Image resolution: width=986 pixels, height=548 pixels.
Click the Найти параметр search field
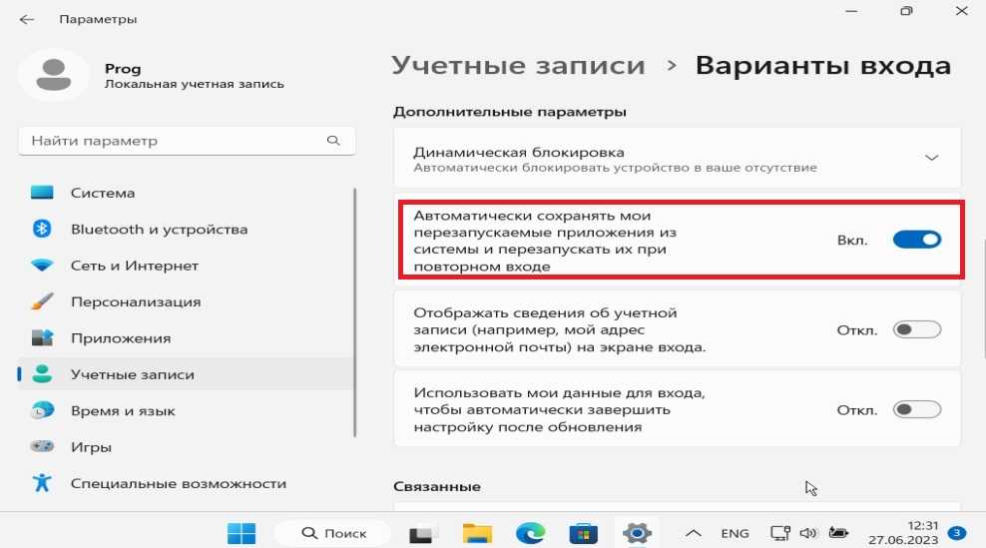187,141
